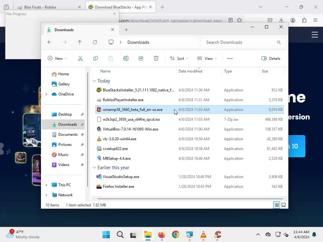Show hidden system tray icons

click(258, 234)
